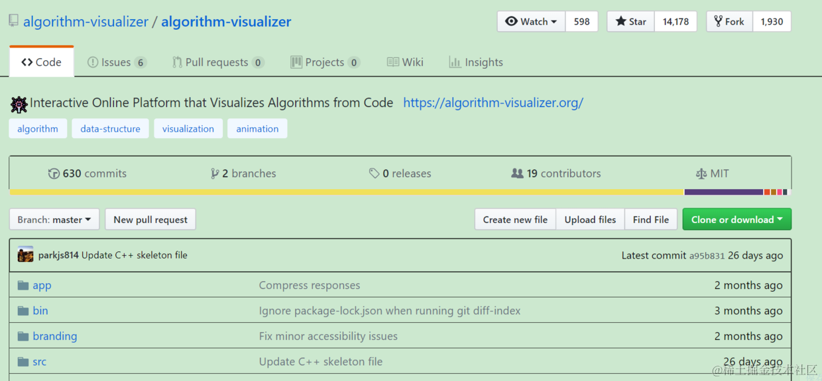Image resolution: width=822 pixels, height=381 pixels.
Task: Switch to the Issues tab
Action: coord(116,62)
